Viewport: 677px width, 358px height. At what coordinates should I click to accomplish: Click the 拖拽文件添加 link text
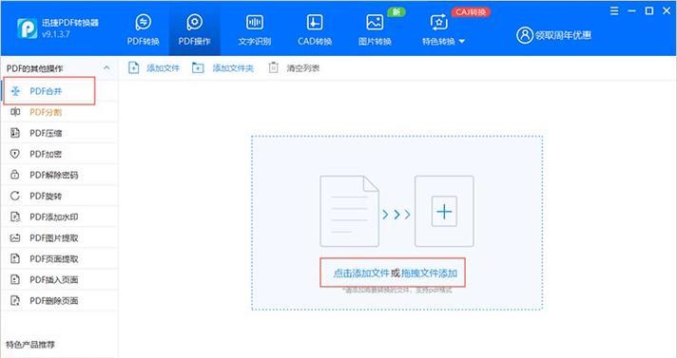(x=429, y=273)
